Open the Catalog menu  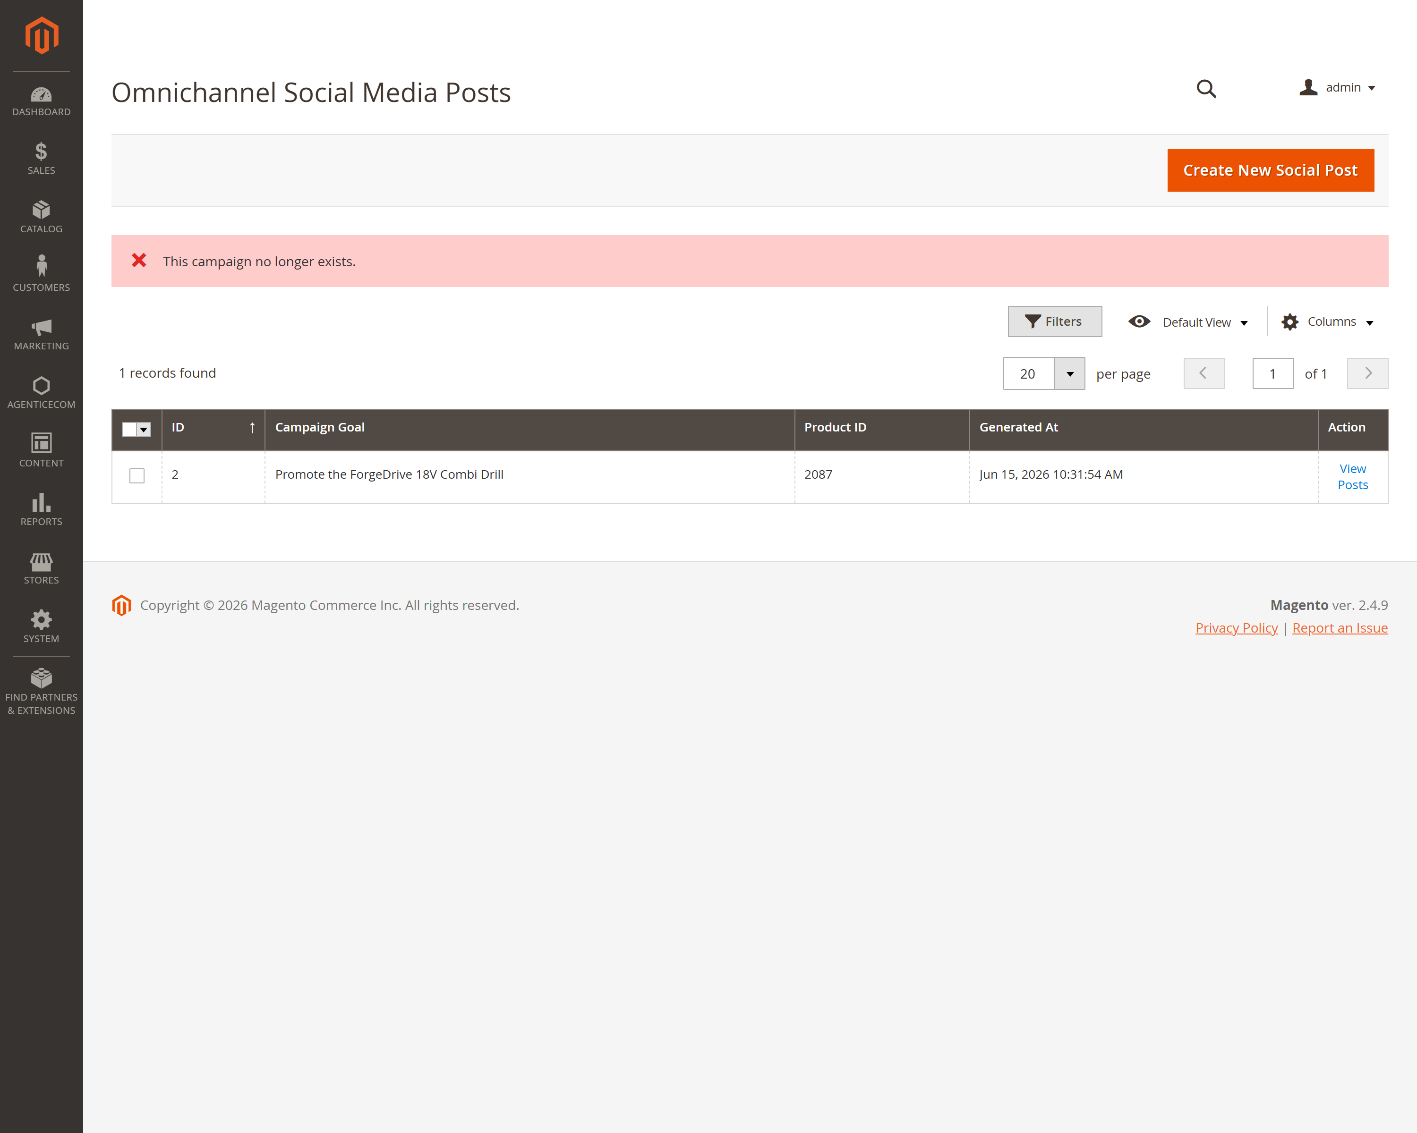42,218
